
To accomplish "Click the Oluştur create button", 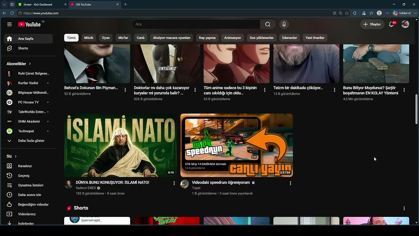I will tap(372, 24).
